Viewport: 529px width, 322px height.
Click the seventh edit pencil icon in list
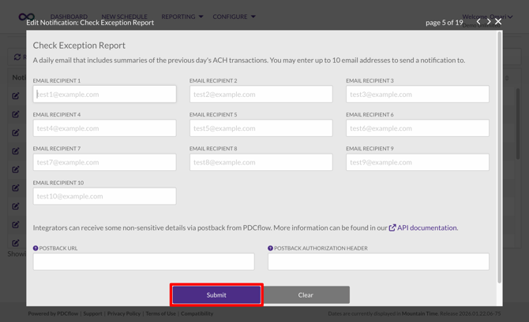click(x=16, y=206)
